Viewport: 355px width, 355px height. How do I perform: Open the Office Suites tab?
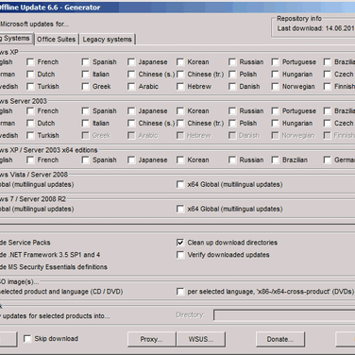(57, 40)
